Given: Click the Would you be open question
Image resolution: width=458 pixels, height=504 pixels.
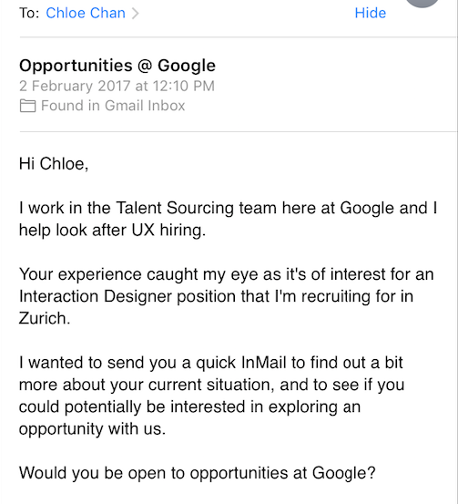Looking at the screenshot, I should coord(198,473).
